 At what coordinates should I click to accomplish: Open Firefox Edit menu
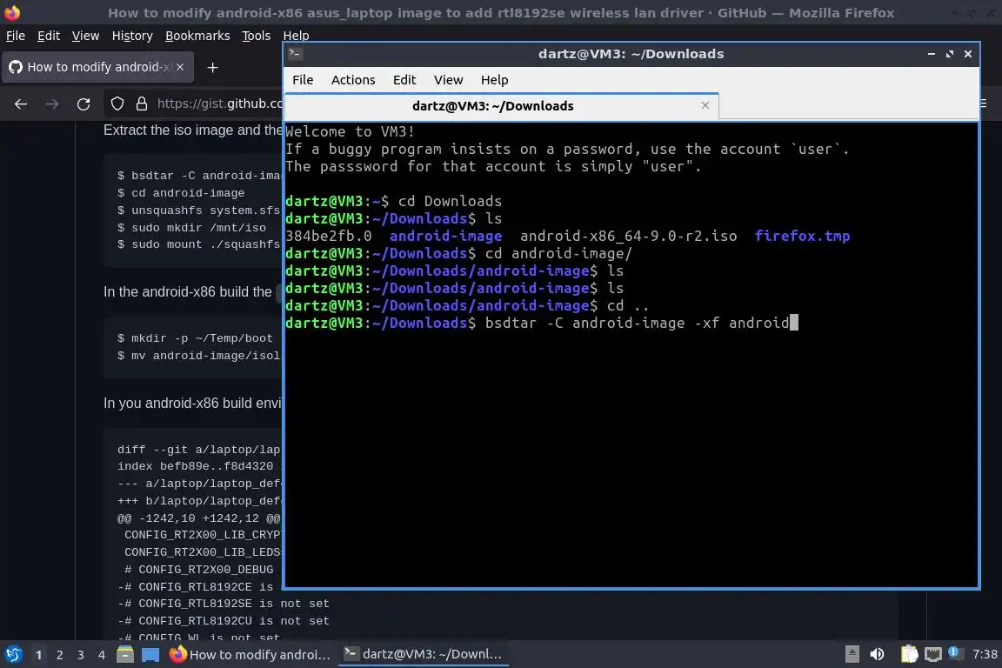(49, 36)
